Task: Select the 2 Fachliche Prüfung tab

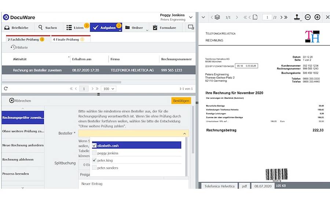Action: coord(28,39)
